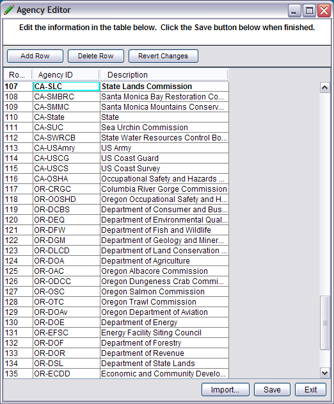
Task: Click row number 125
Action: tap(18, 271)
